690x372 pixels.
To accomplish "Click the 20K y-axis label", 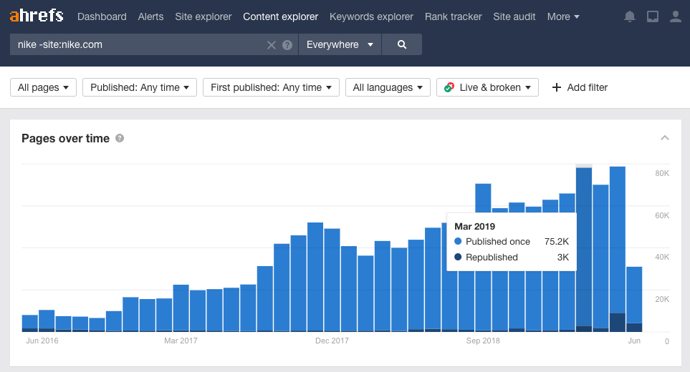I will (x=662, y=299).
